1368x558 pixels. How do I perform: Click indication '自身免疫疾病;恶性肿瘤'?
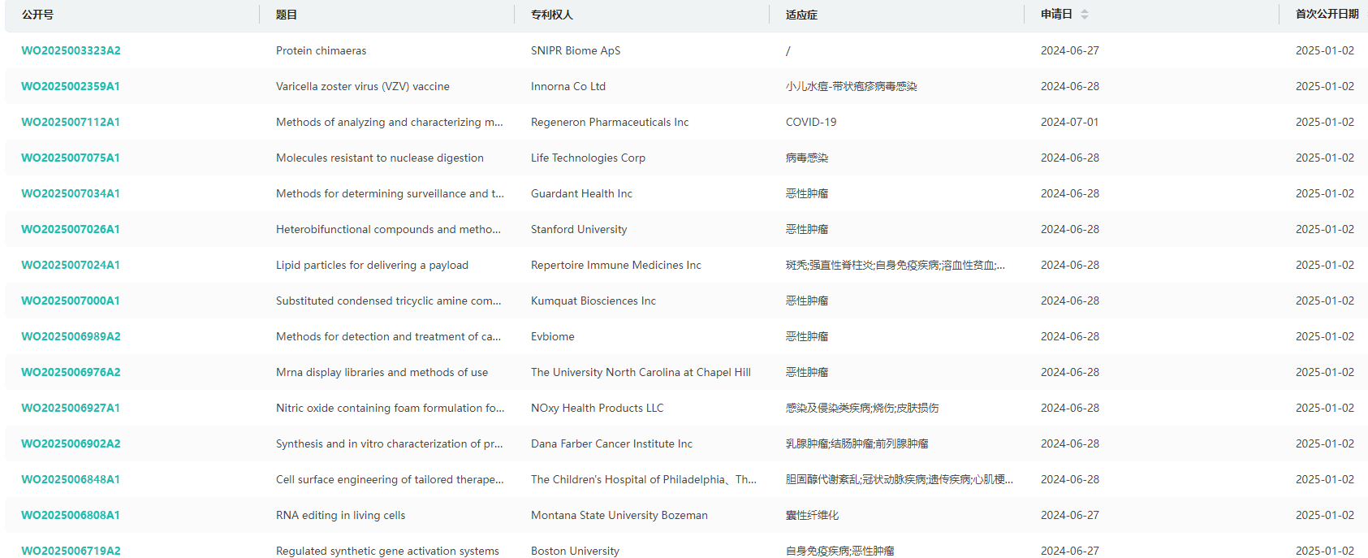coord(840,551)
